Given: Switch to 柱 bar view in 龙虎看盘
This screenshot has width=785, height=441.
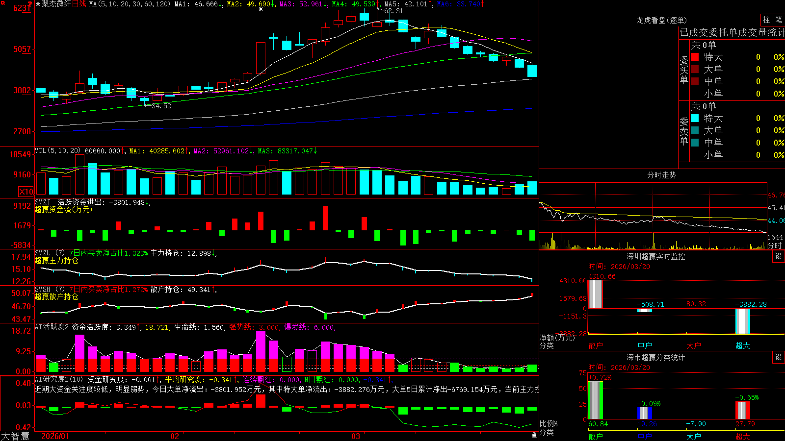Looking at the screenshot, I should click(x=766, y=20).
